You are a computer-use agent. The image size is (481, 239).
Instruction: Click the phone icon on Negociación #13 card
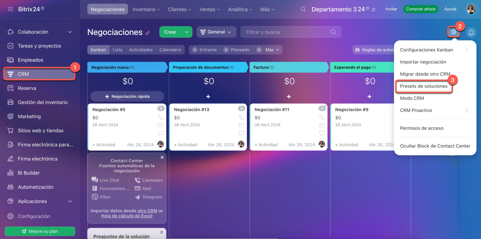[x=241, y=117]
